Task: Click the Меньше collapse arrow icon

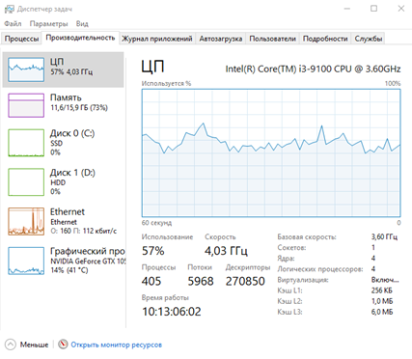Action: pos(11,345)
